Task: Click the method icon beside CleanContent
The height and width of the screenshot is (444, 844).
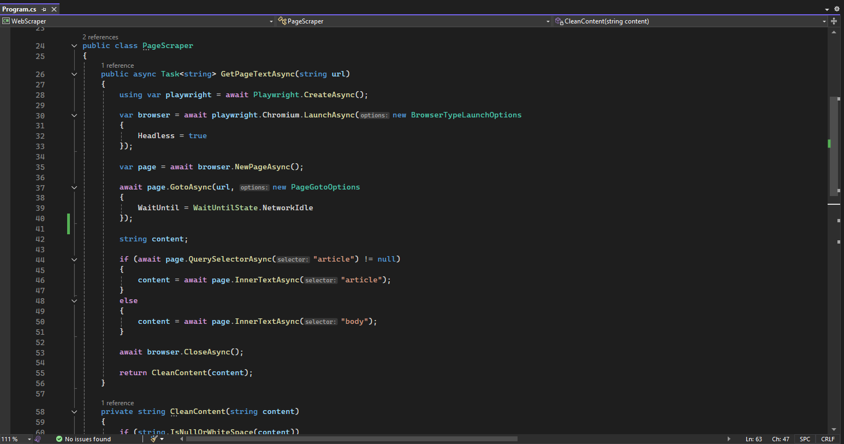Action: (x=559, y=21)
